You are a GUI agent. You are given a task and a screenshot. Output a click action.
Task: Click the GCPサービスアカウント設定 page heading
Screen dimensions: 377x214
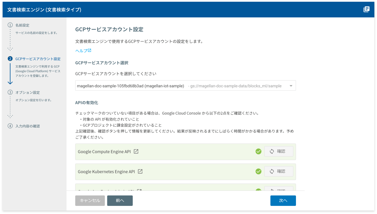tap(109, 30)
